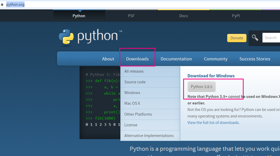
Task: Switch to the Docs top tab
Action: [184, 16]
